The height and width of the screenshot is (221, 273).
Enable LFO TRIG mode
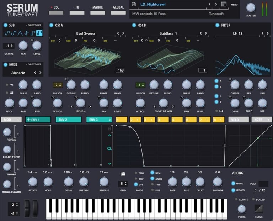pos(136,173)
